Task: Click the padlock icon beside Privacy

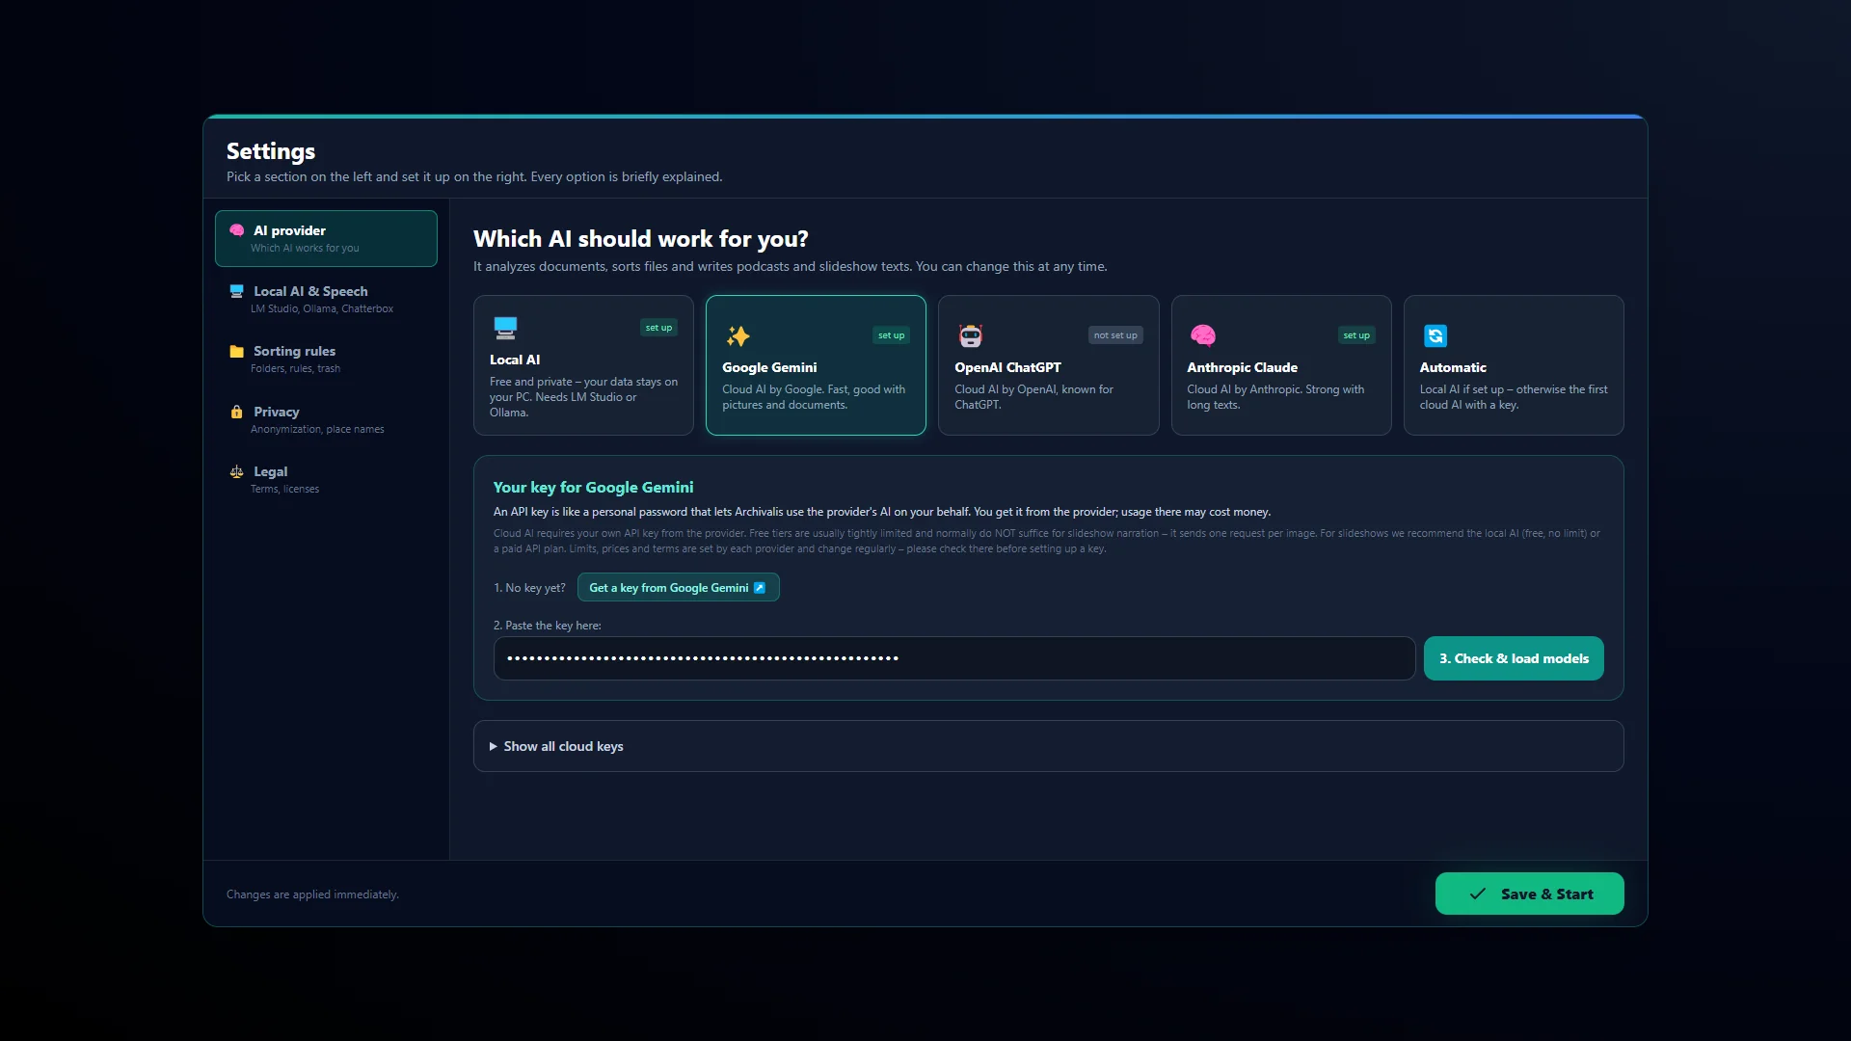Action: [x=236, y=412]
